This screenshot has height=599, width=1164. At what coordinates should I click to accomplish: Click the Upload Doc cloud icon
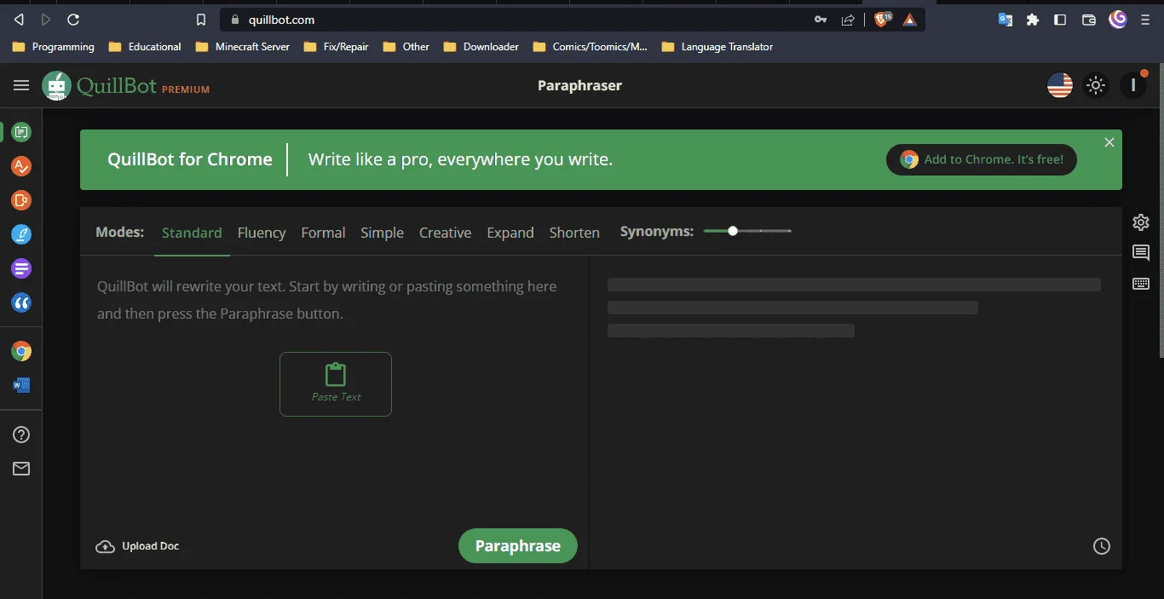(105, 546)
